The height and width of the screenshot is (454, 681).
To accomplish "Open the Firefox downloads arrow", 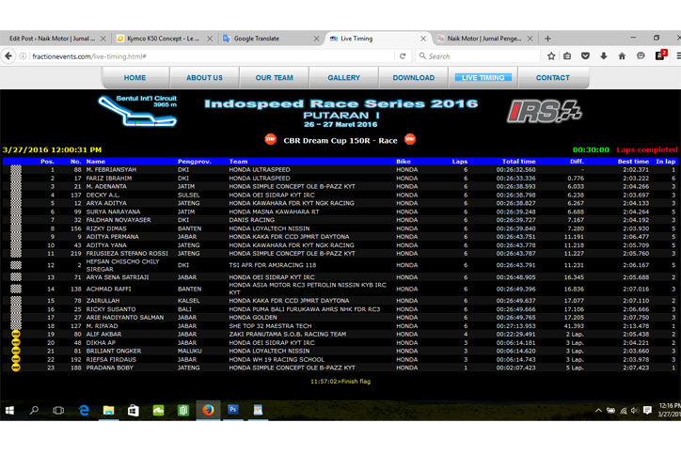I will (604, 56).
